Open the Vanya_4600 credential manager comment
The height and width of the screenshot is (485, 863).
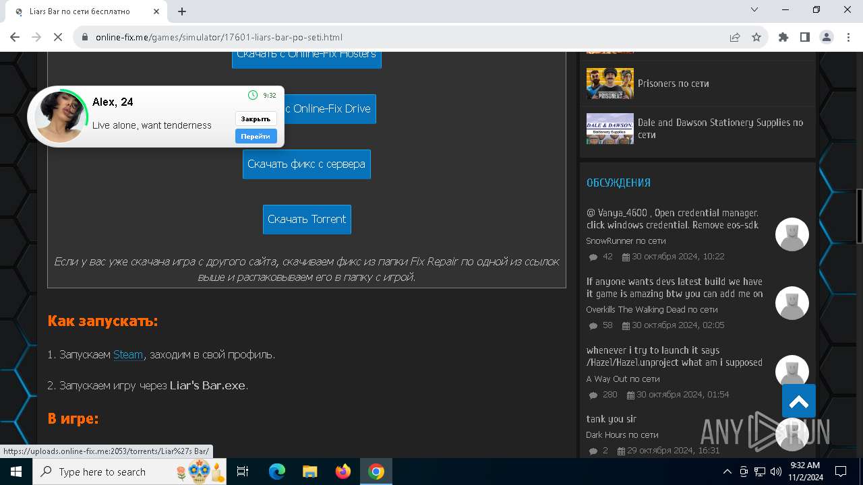pyautogui.click(x=672, y=219)
